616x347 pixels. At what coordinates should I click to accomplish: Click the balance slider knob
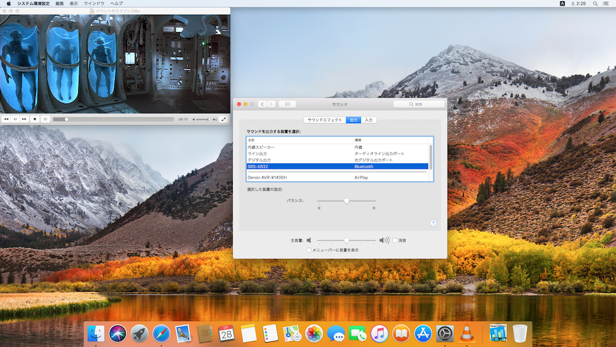pos(347,201)
